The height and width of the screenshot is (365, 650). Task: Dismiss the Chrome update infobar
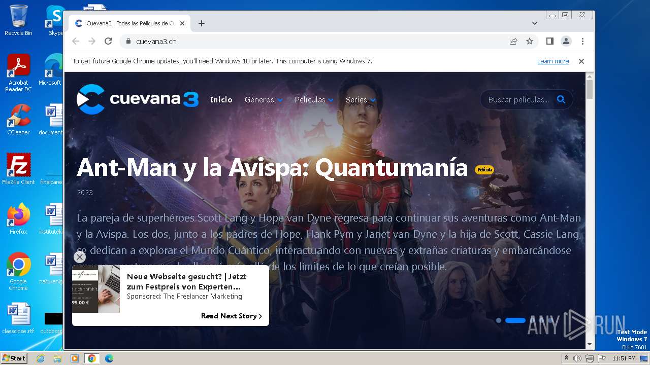tap(581, 61)
